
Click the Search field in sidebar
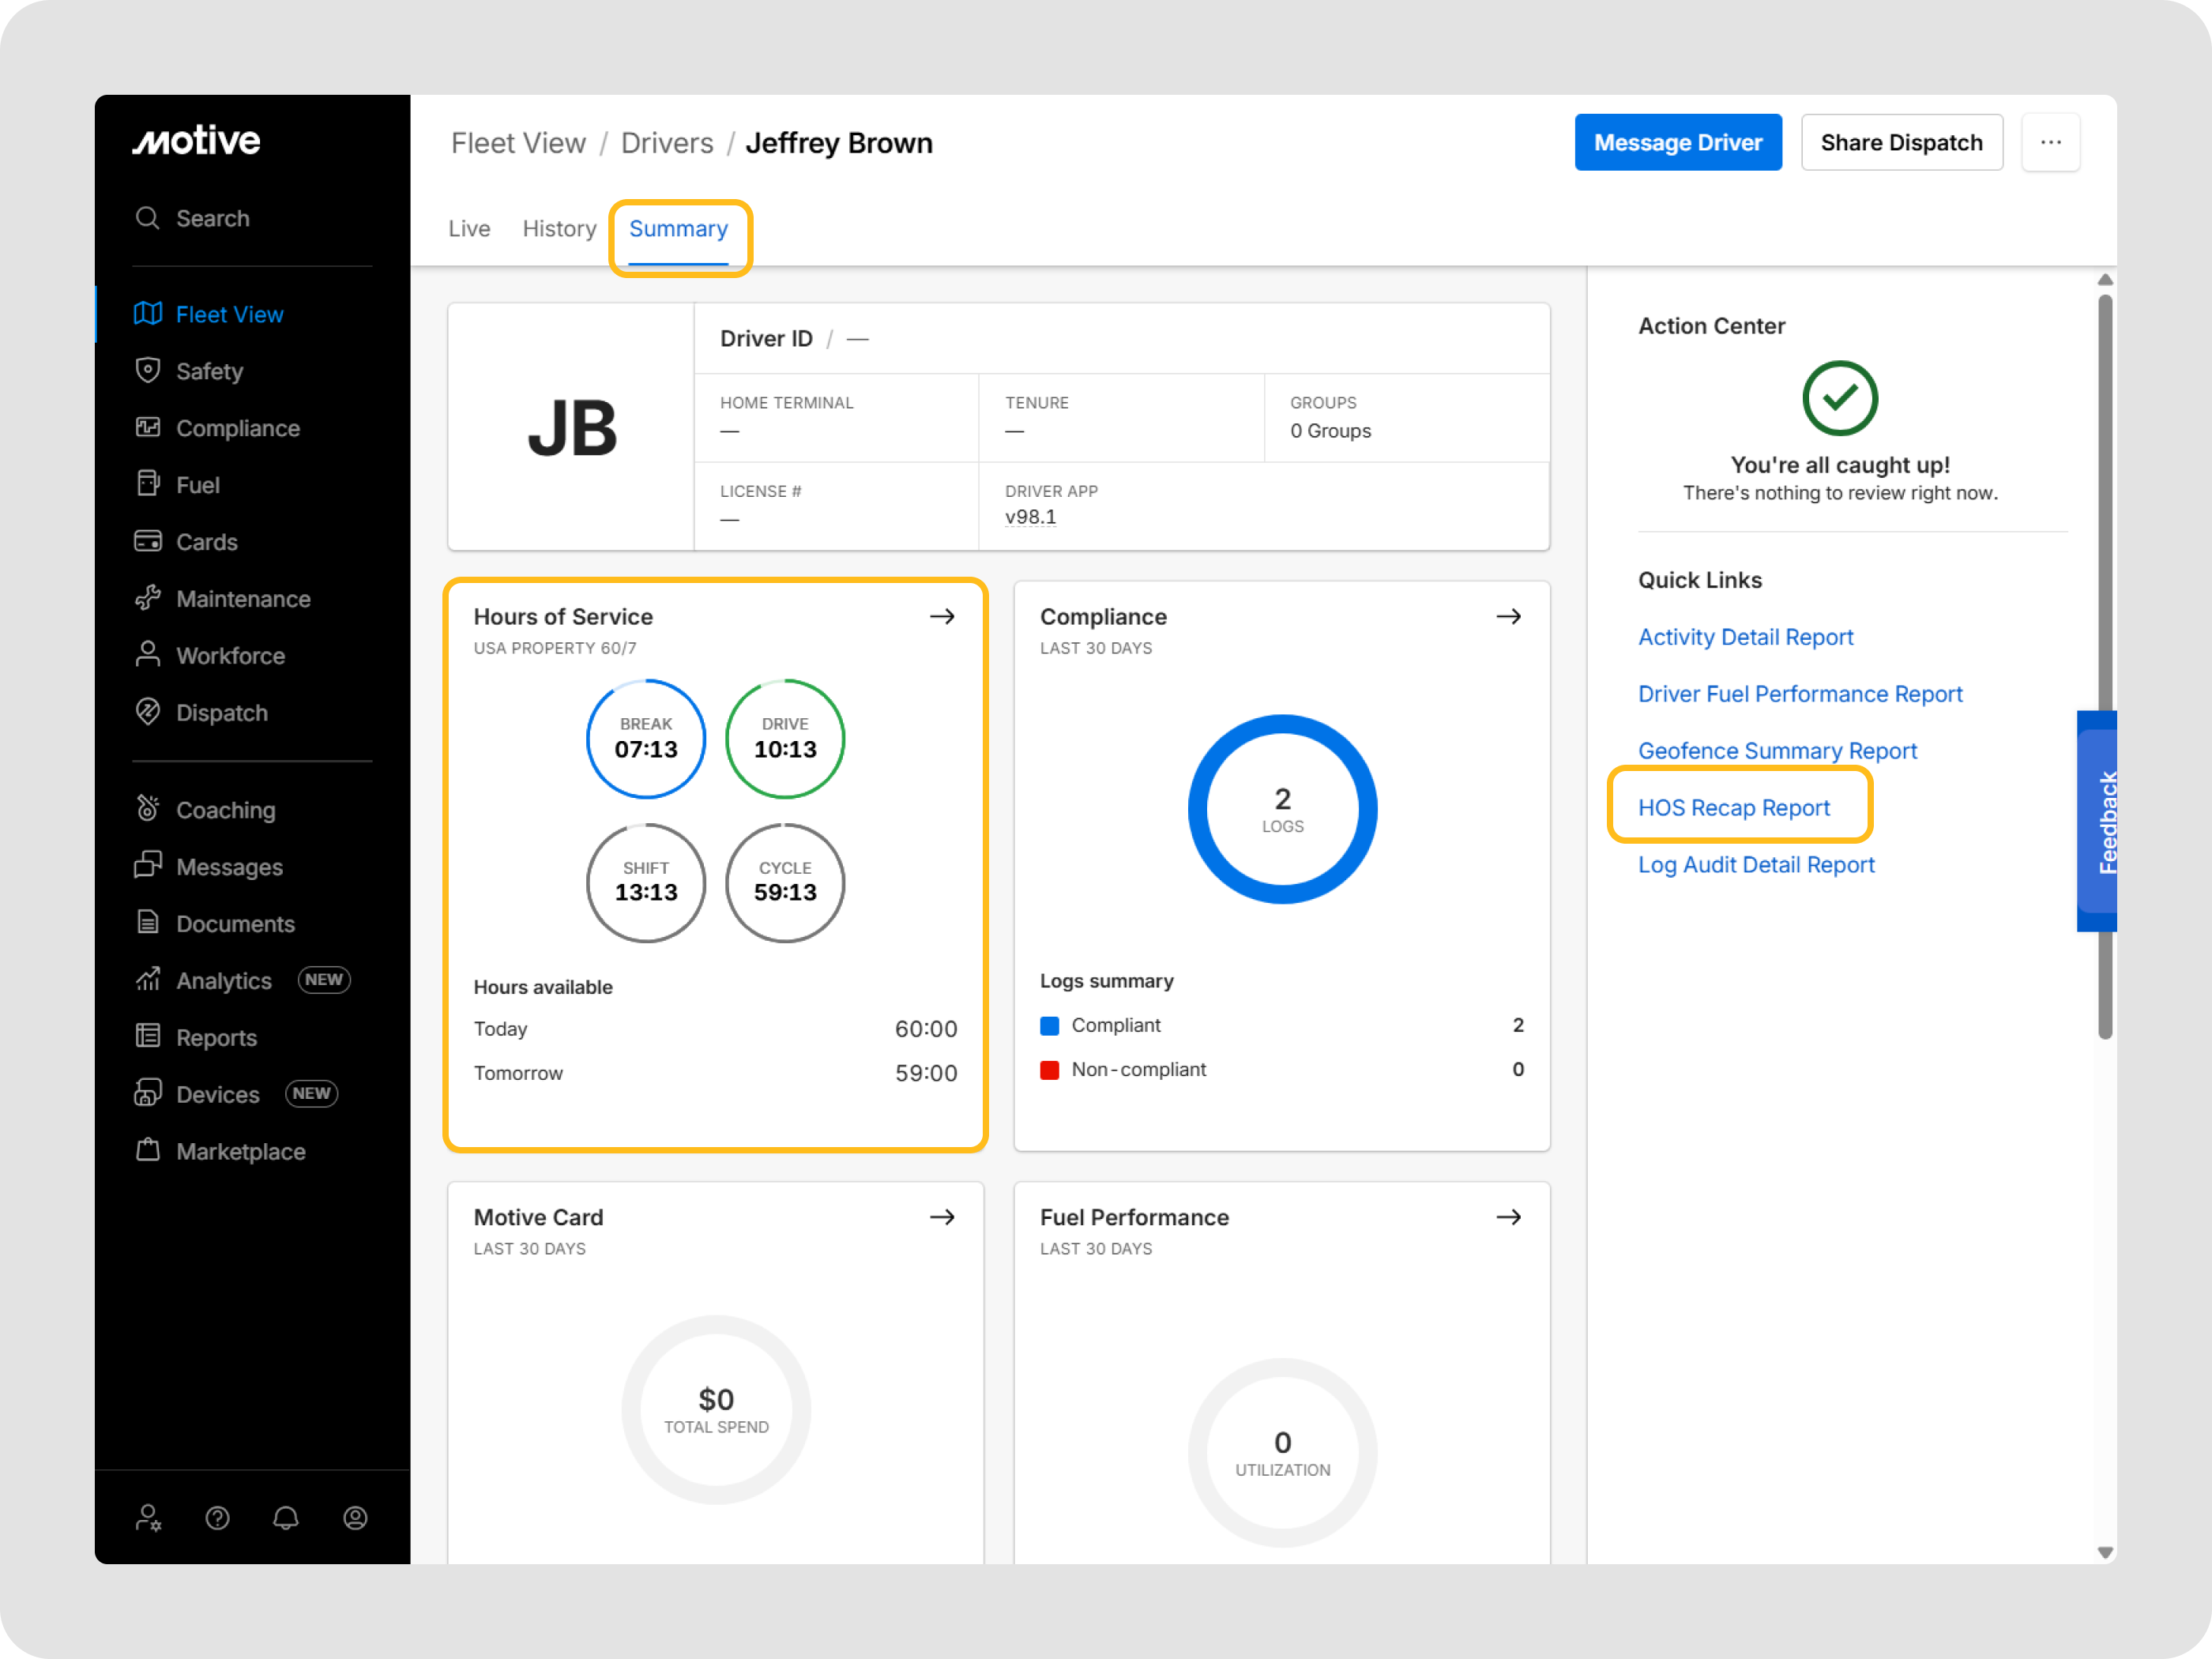click(x=212, y=218)
